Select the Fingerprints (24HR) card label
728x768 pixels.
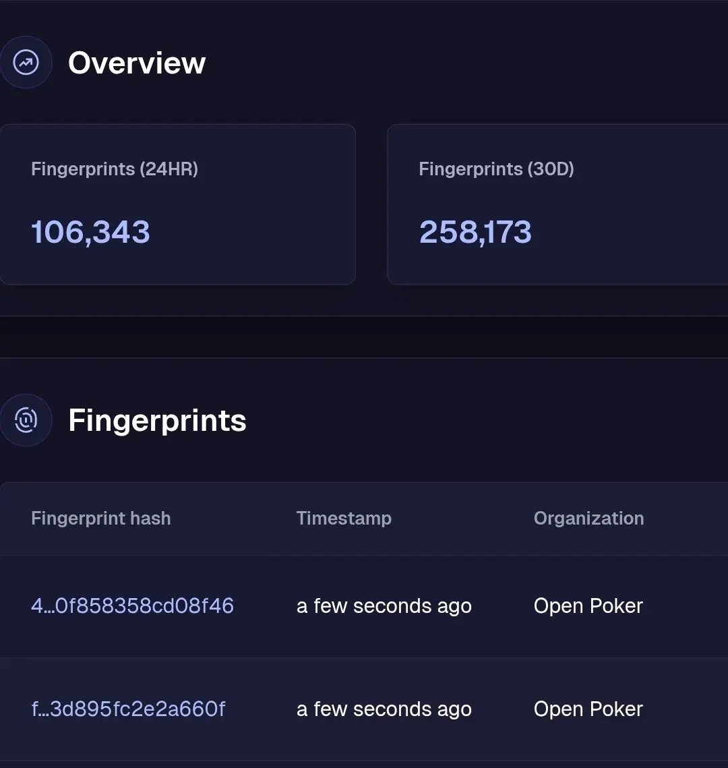pyautogui.click(x=115, y=169)
